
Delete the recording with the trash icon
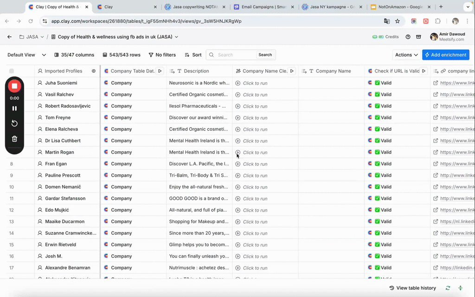coord(14,139)
